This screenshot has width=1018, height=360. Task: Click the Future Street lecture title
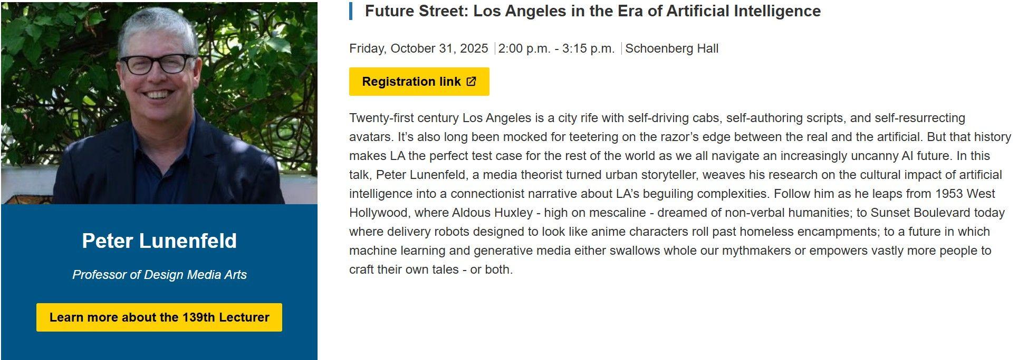pos(592,11)
